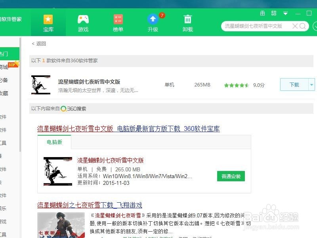Select 单机 category label in first row

pyautogui.click(x=169, y=85)
